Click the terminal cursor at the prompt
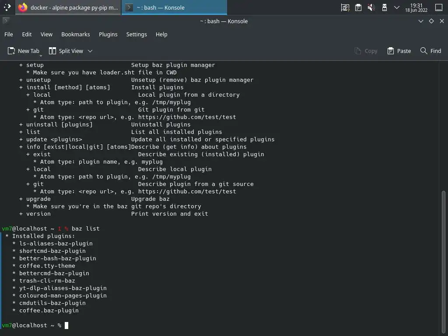The height and width of the screenshot is (336, 448). [x=66, y=325]
